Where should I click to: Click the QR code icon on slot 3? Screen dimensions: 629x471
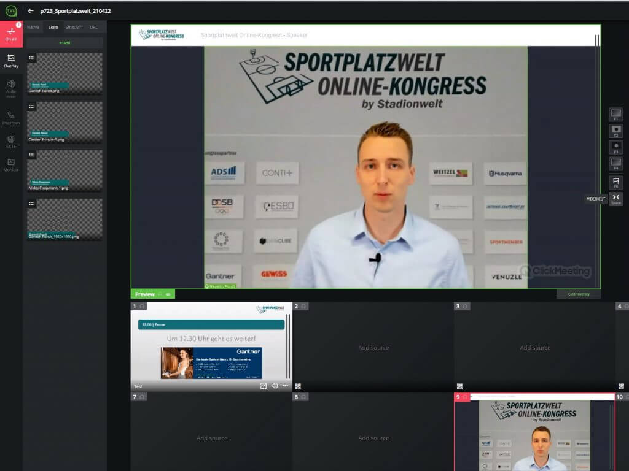point(459,386)
